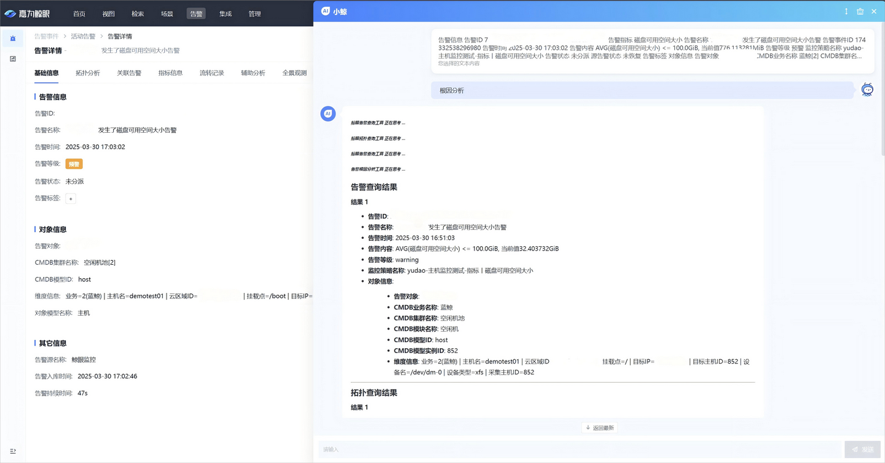Switch to the 辅助分析 tab

tap(253, 73)
